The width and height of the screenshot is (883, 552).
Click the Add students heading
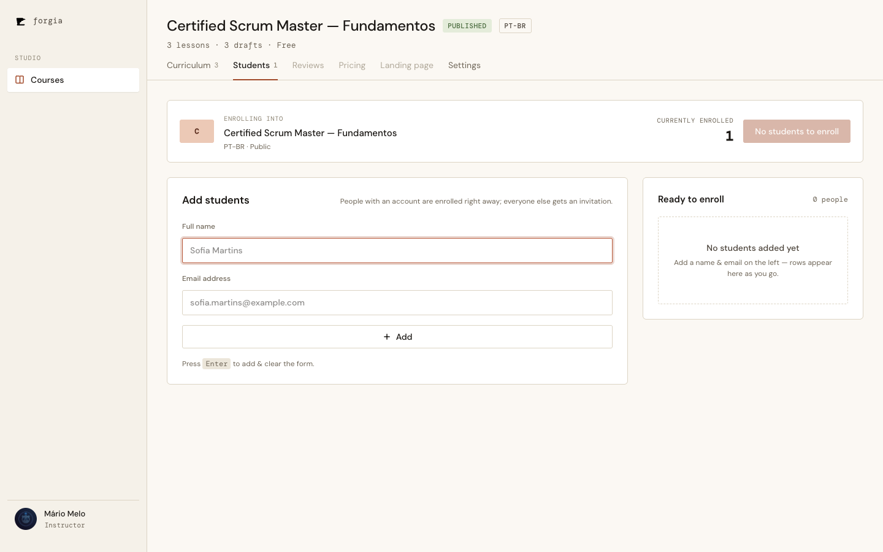click(216, 200)
